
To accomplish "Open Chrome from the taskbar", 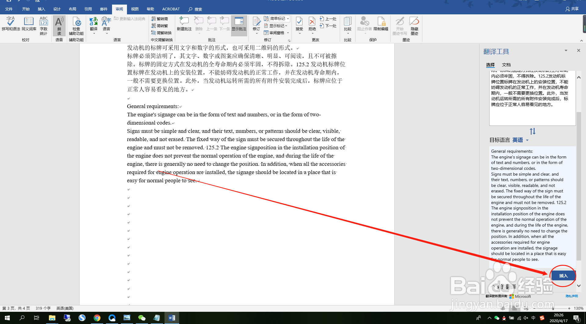I will coord(97,318).
